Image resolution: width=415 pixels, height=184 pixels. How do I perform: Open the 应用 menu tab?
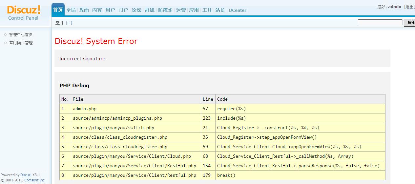click(x=194, y=10)
